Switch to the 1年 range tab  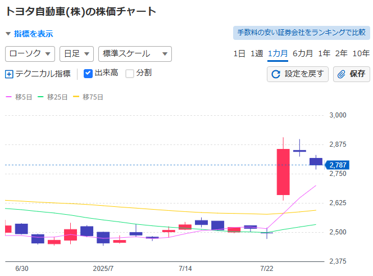pos(324,53)
